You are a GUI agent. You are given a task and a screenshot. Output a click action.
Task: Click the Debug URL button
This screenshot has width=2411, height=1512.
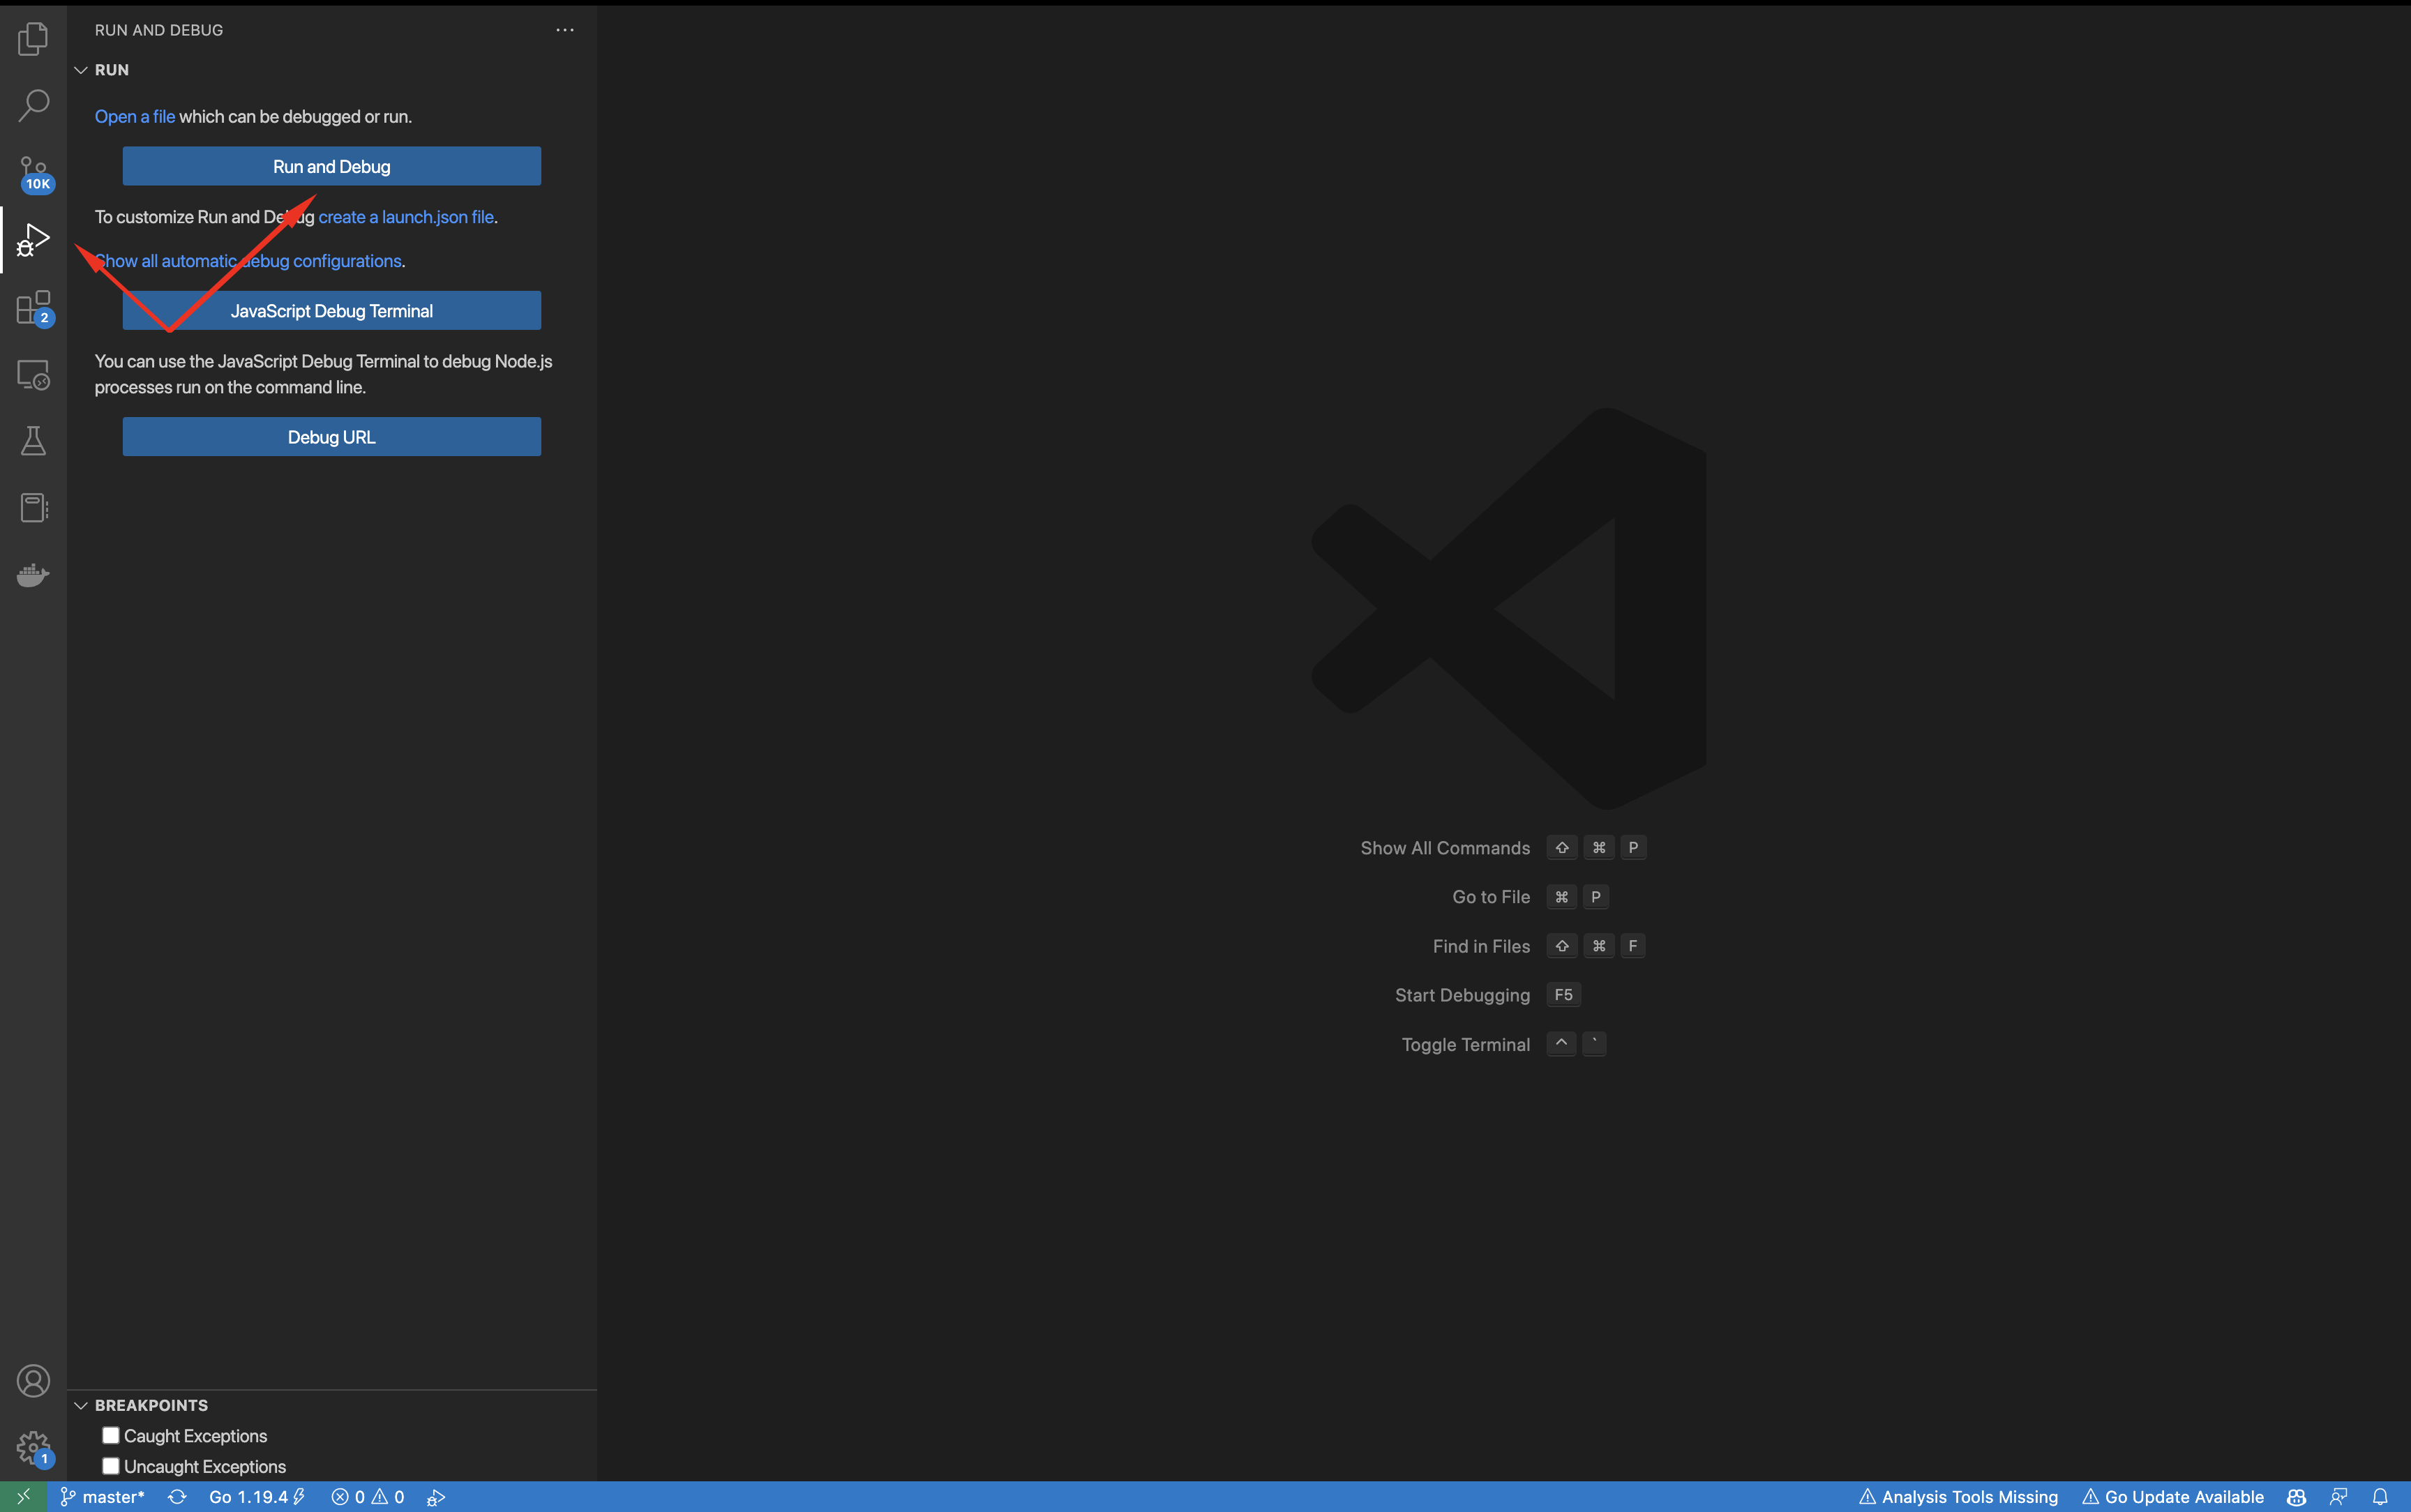(x=331, y=437)
